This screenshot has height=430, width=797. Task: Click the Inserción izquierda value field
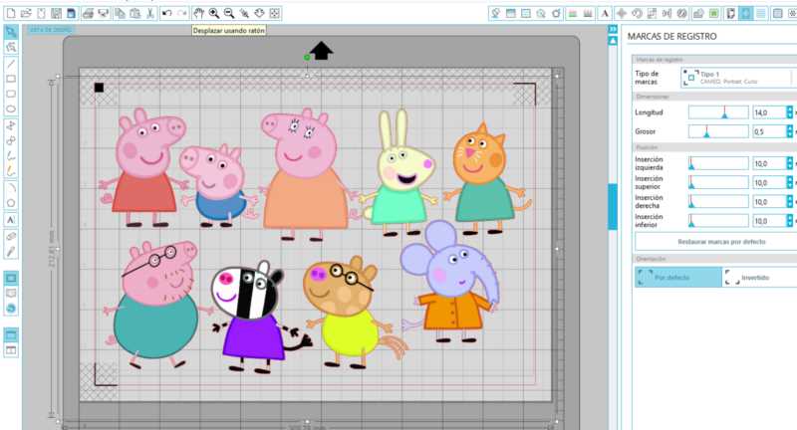click(x=769, y=163)
